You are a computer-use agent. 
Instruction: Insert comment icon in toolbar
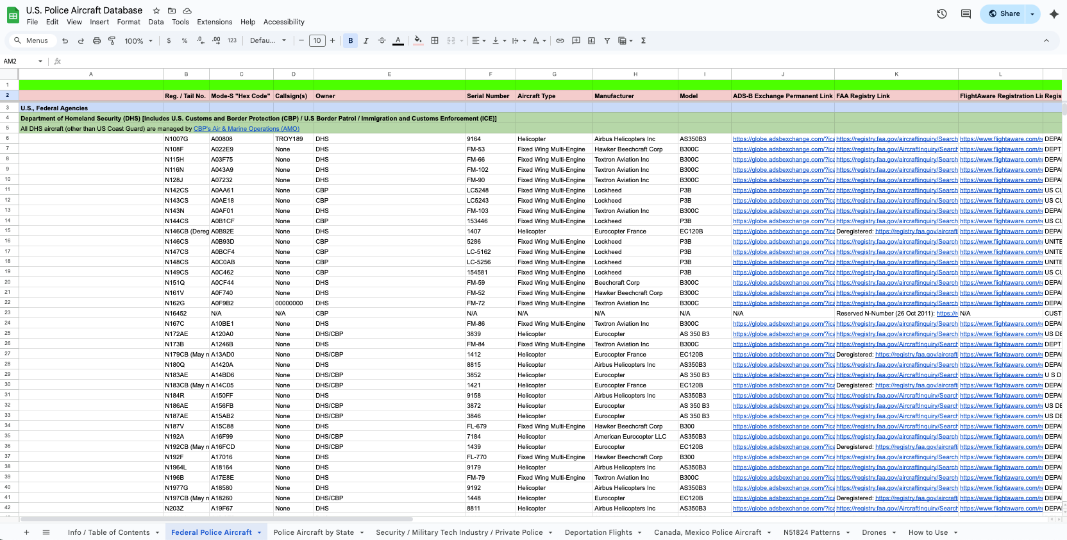pos(576,40)
